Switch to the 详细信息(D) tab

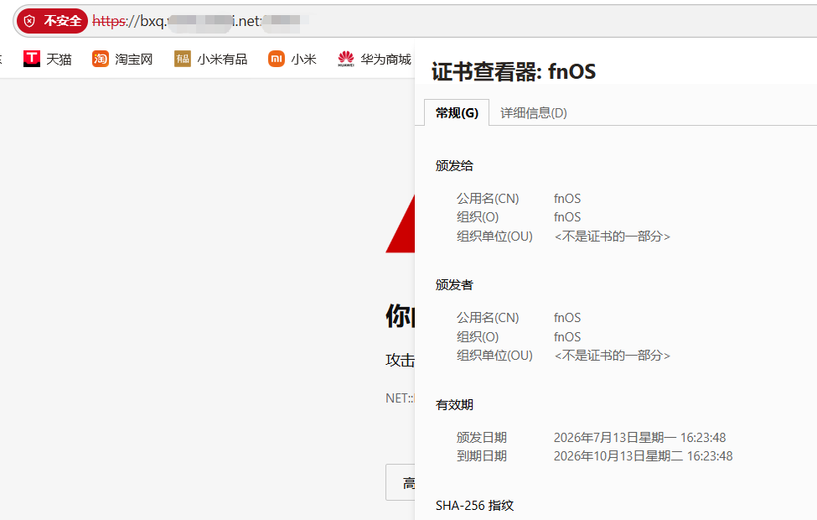(x=534, y=112)
